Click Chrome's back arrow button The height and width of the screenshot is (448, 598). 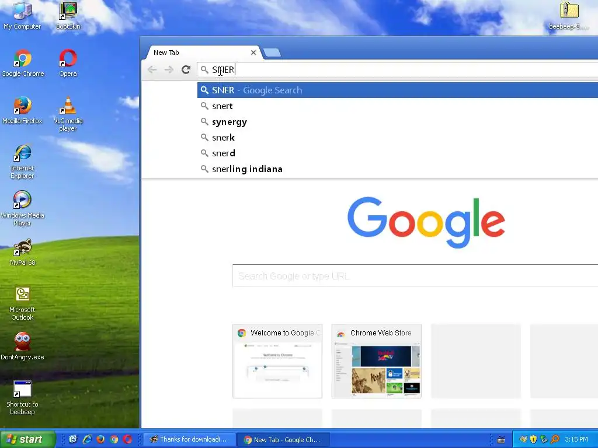pos(152,70)
